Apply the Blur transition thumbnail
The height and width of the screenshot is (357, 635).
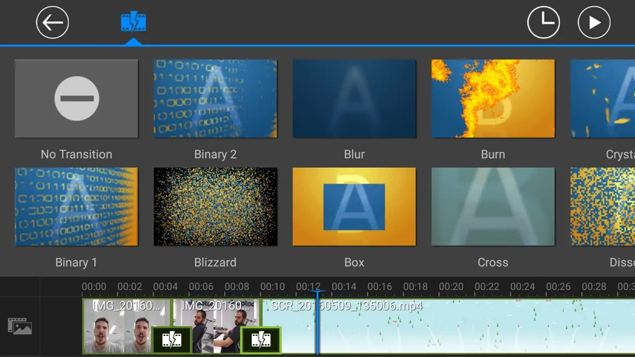pyautogui.click(x=354, y=99)
